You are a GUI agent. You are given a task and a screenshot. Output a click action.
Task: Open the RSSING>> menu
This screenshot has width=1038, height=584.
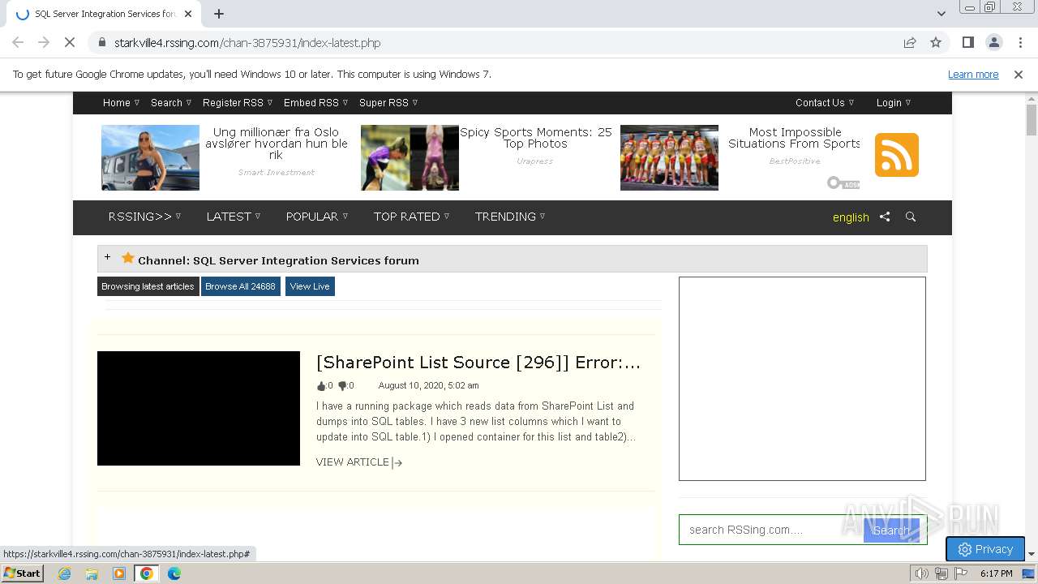(144, 217)
